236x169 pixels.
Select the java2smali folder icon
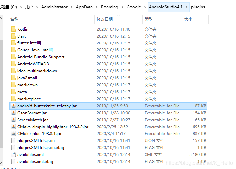point(13,78)
